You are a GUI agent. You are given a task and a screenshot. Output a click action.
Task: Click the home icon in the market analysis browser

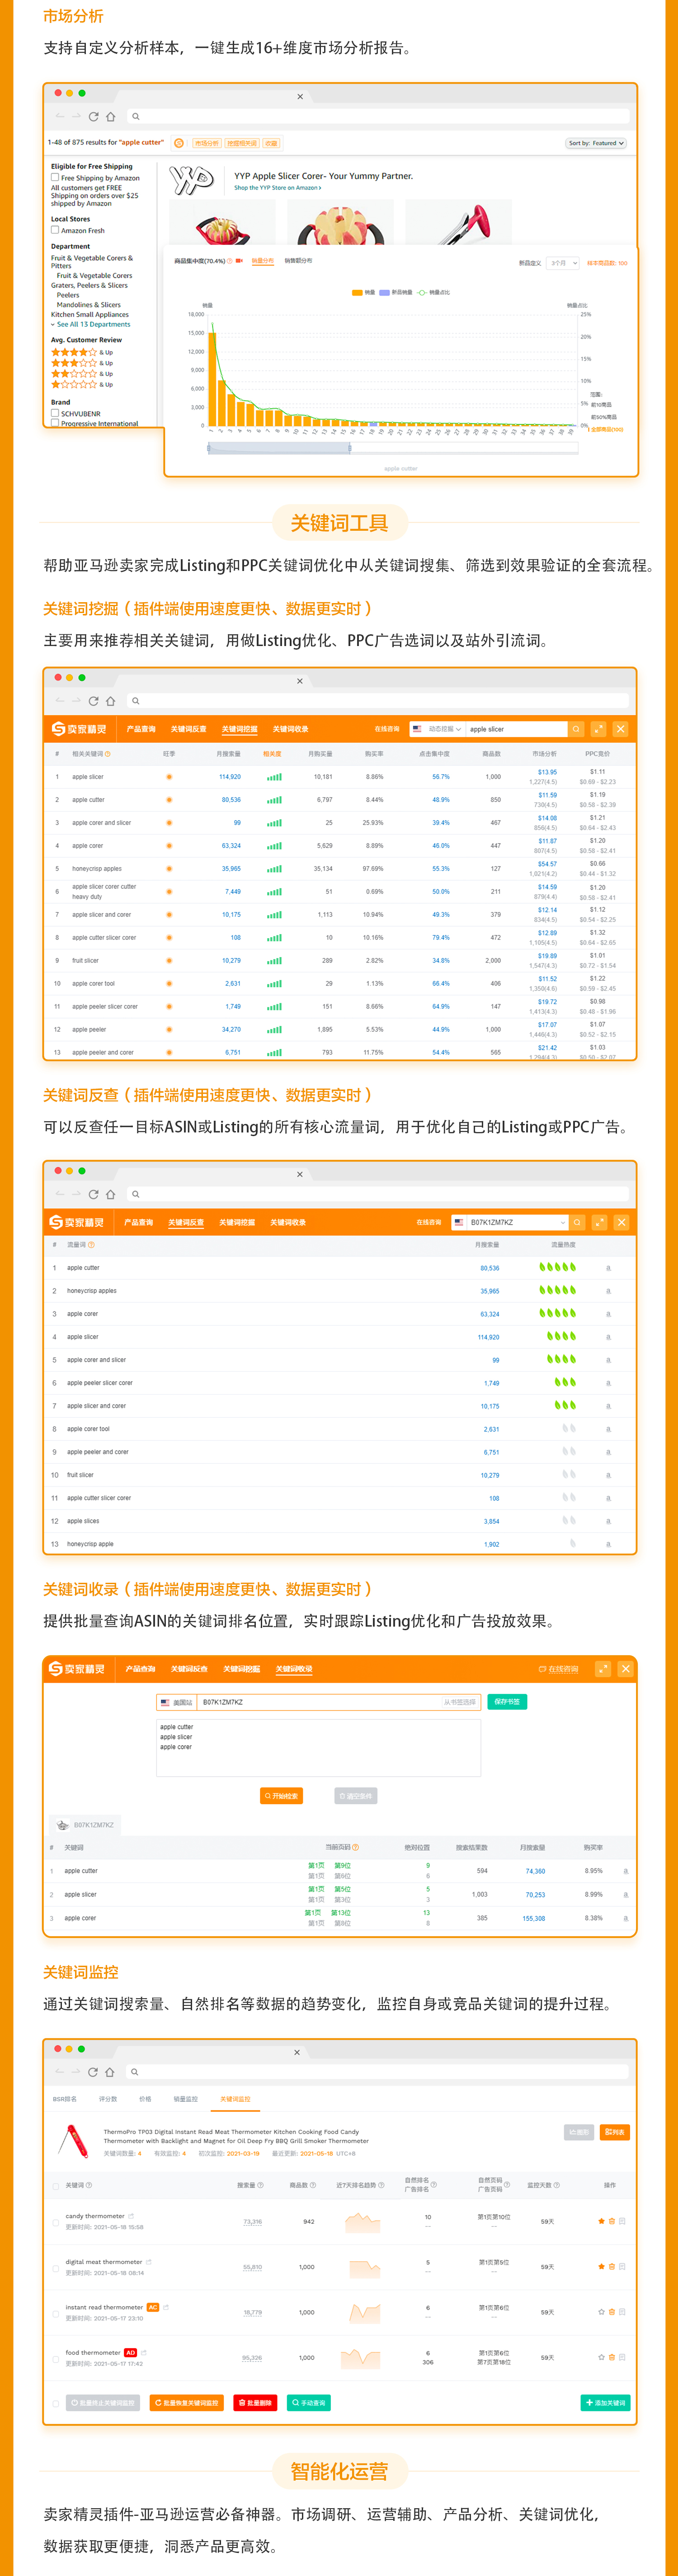(x=111, y=116)
